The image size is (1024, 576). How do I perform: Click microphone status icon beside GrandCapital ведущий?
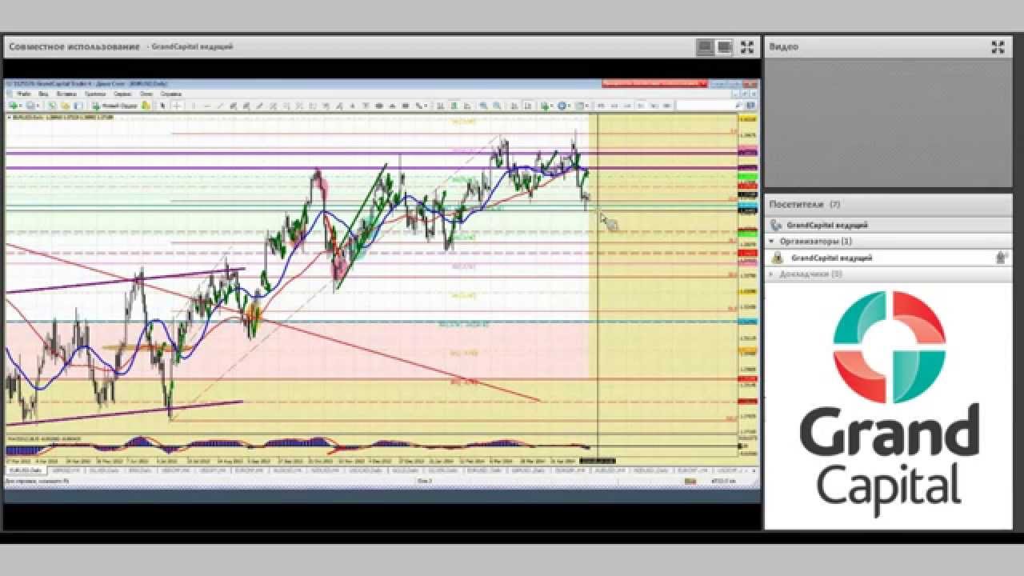(1000, 258)
